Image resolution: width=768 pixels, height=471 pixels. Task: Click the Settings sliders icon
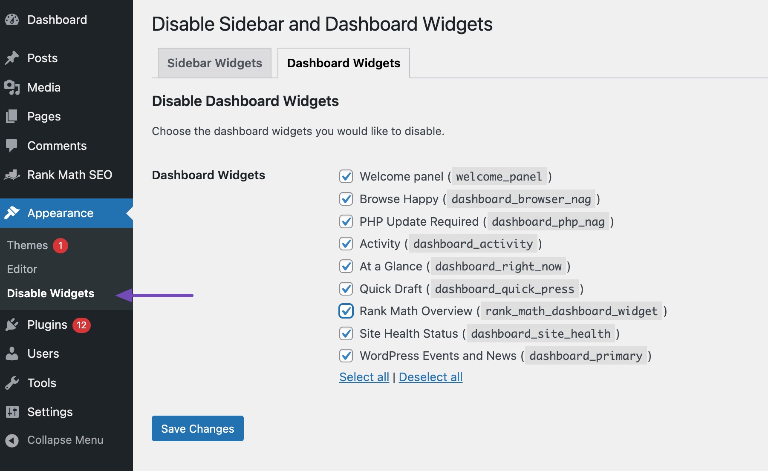12,412
